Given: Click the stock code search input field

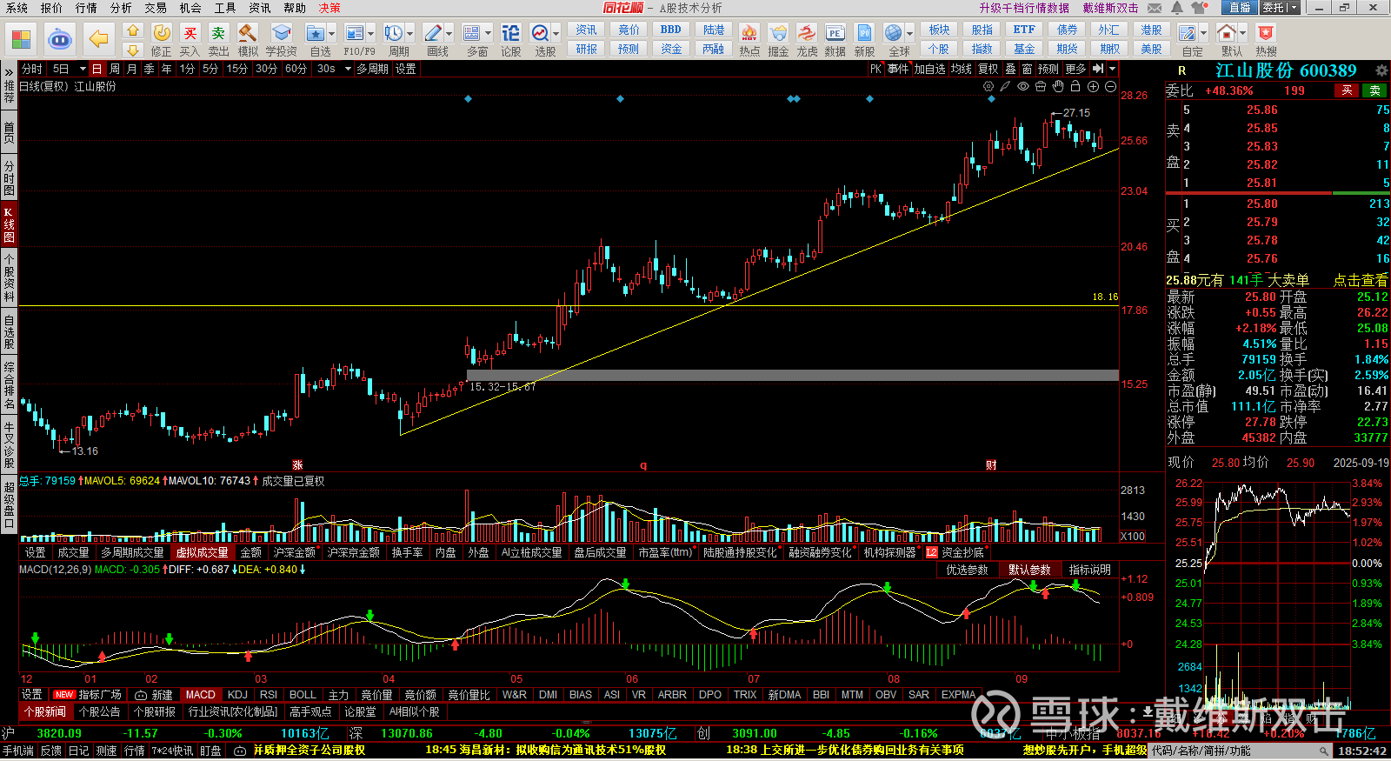Looking at the screenshot, I should click(1235, 751).
